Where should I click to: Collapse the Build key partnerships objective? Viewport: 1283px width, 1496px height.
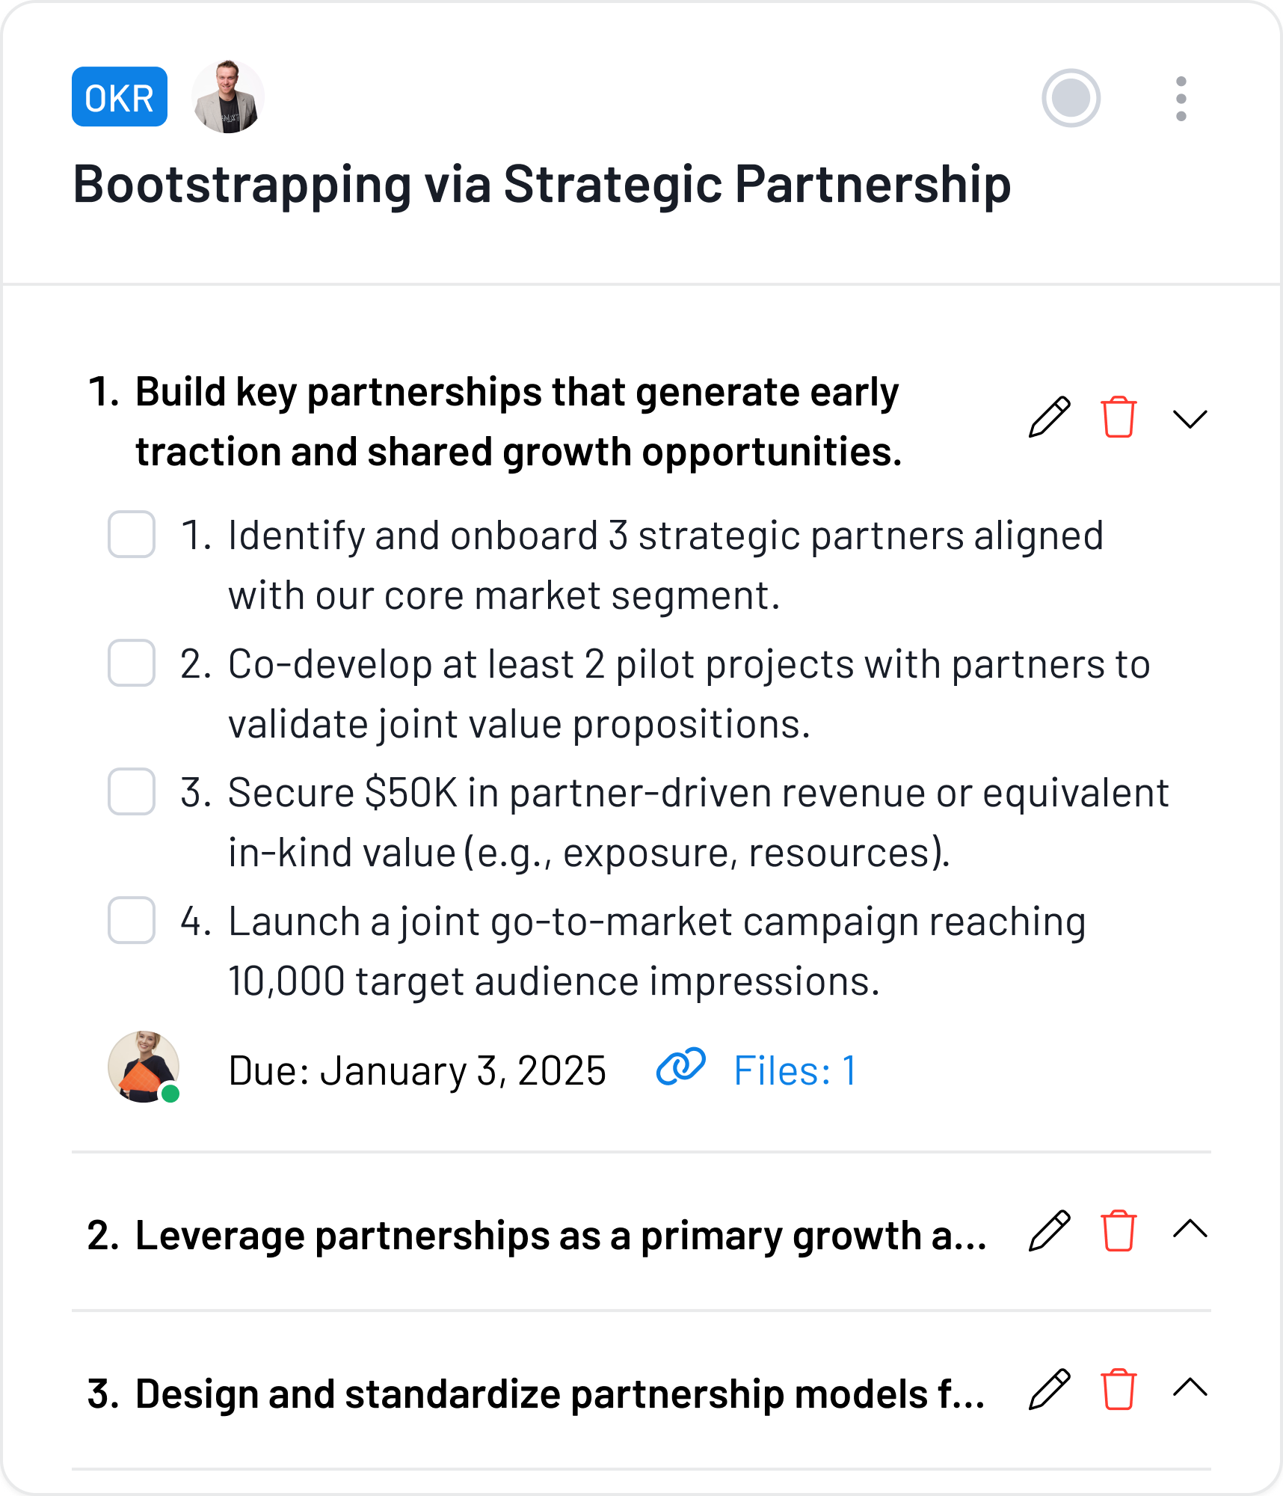tap(1190, 419)
